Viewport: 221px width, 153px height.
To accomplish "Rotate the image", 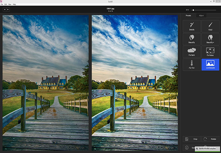I will [210, 139].
